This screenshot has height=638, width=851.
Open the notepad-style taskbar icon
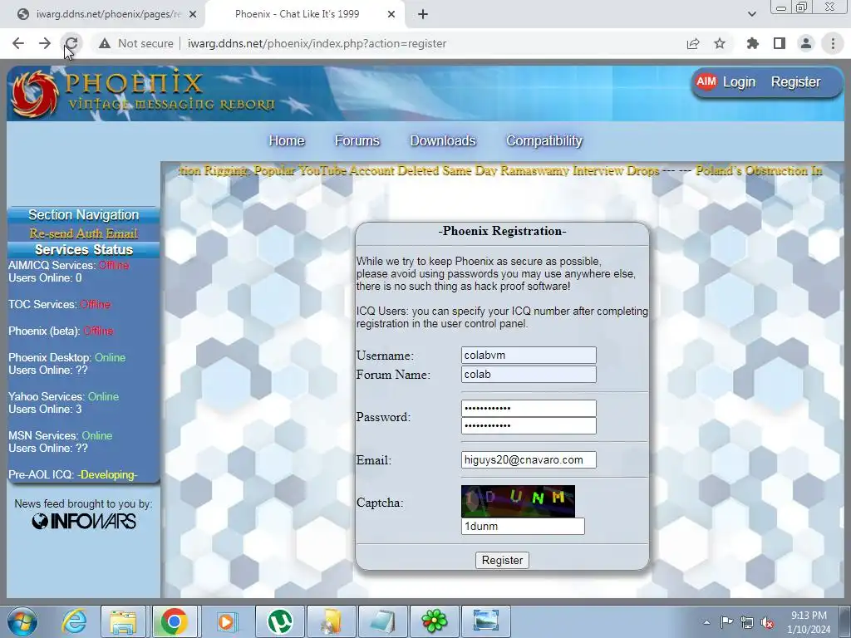coord(382,621)
